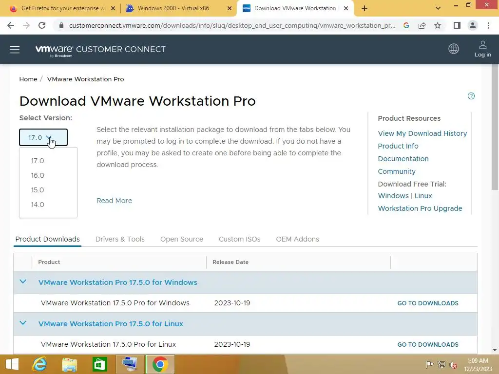Image resolution: width=499 pixels, height=374 pixels.
Task: Collapse the Workstation Pro 17.5.0 for Linux row
Action: click(x=23, y=323)
